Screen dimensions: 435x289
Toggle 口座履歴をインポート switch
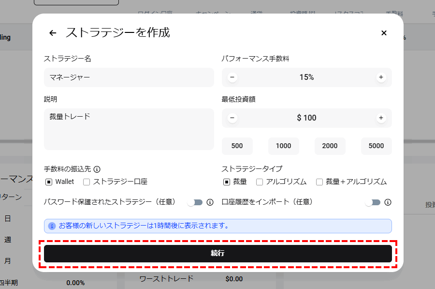(x=373, y=202)
